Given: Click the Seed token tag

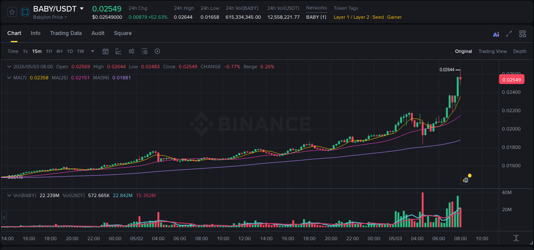Looking at the screenshot, I should pos(378,17).
